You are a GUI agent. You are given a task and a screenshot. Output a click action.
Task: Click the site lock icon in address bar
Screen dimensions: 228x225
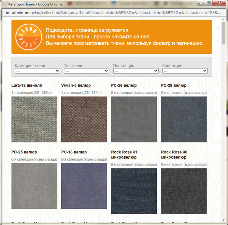[x=7, y=13]
